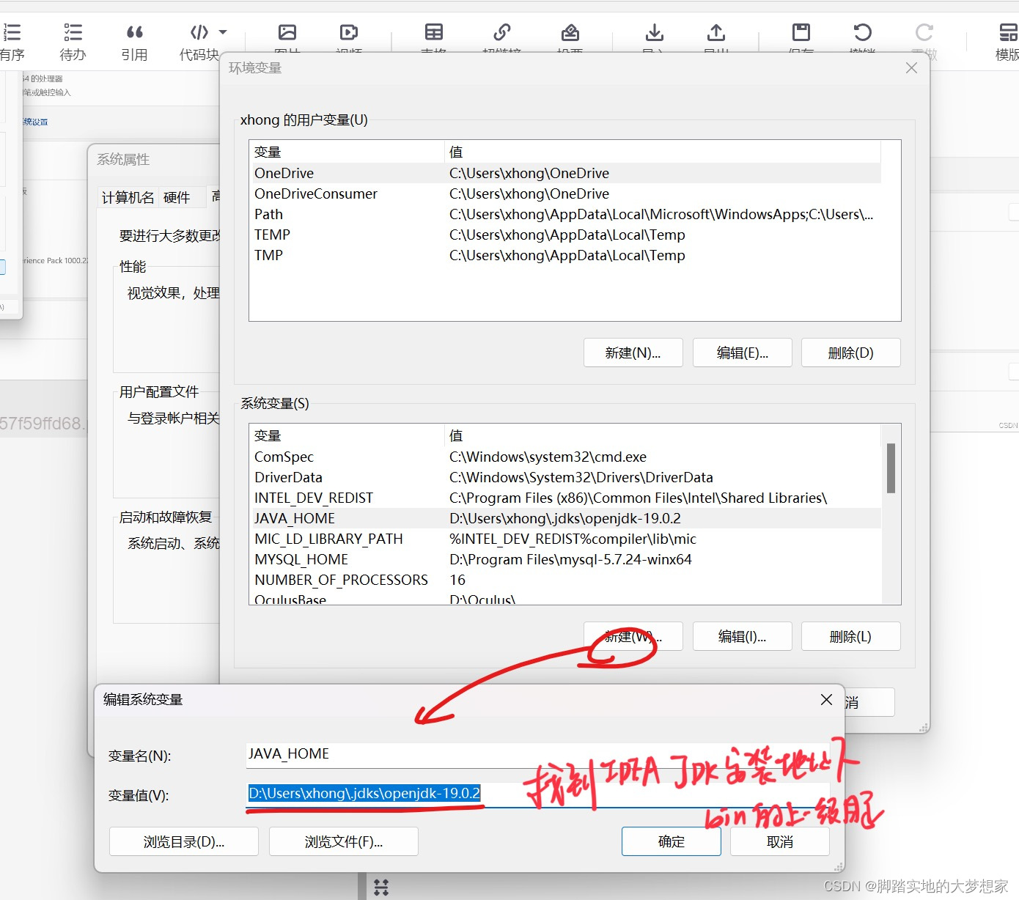Click Edit button for user variables
This screenshot has width=1019, height=900.
(x=742, y=353)
